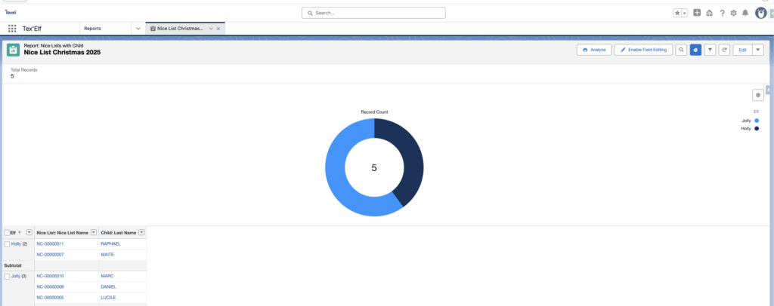
Task: Open the Nice List Name column menu
Action: (94, 233)
